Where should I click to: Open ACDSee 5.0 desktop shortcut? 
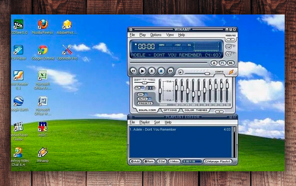[x=19, y=27]
